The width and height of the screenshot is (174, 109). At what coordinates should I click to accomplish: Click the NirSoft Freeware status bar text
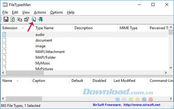click(x=107, y=105)
